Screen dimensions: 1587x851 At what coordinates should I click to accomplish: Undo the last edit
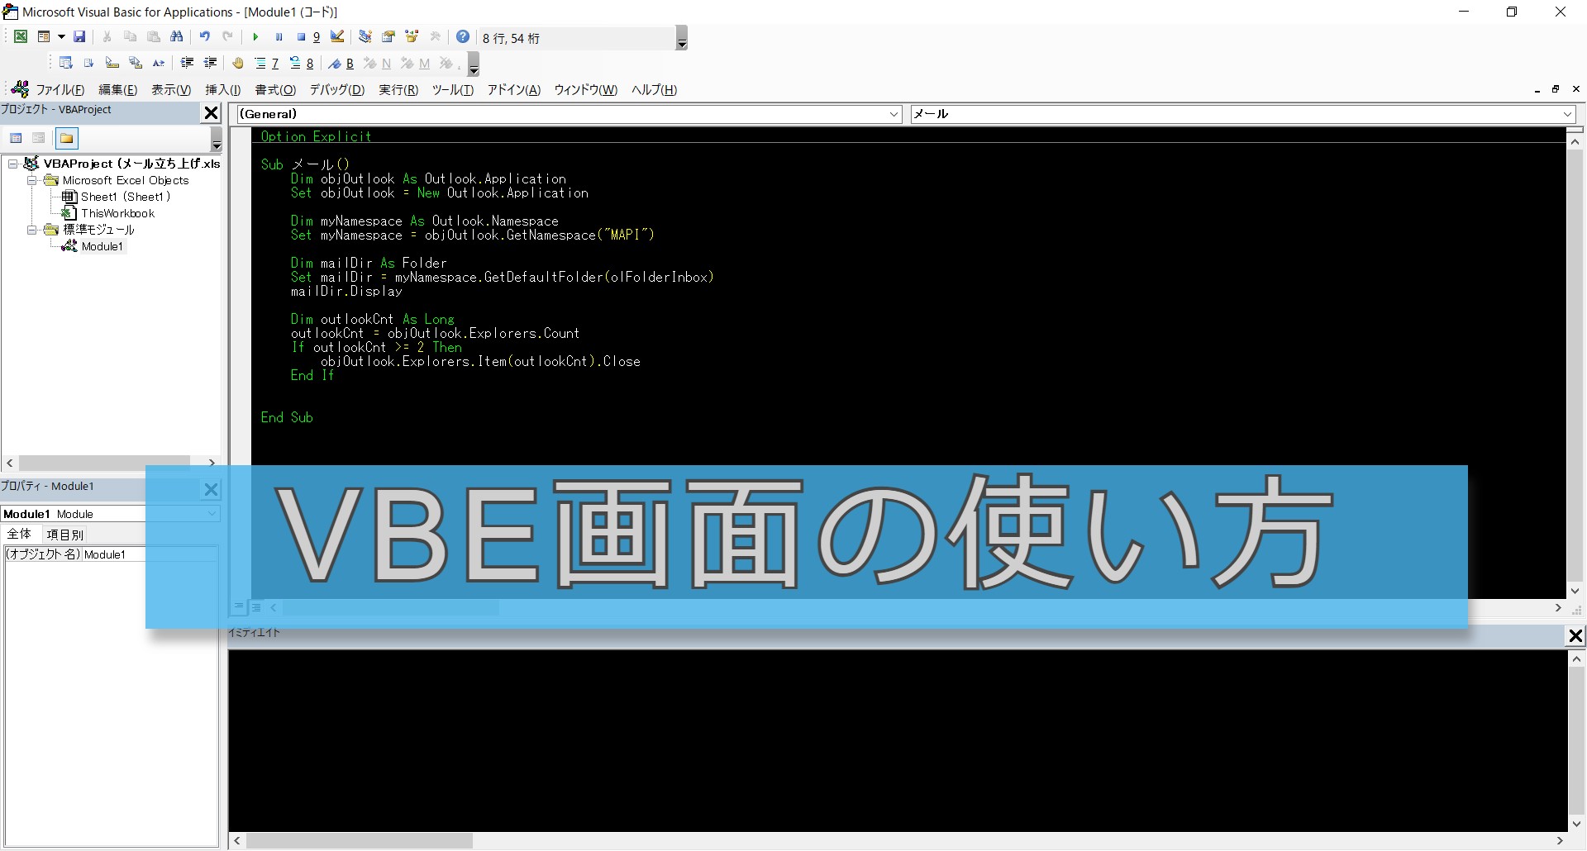tap(204, 37)
